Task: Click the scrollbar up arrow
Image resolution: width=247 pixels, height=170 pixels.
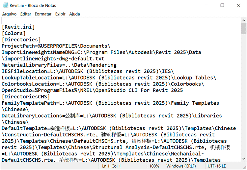Action: click(244, 20)
